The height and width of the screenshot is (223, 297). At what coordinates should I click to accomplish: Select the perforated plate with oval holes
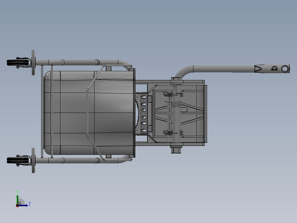point(144,113)
